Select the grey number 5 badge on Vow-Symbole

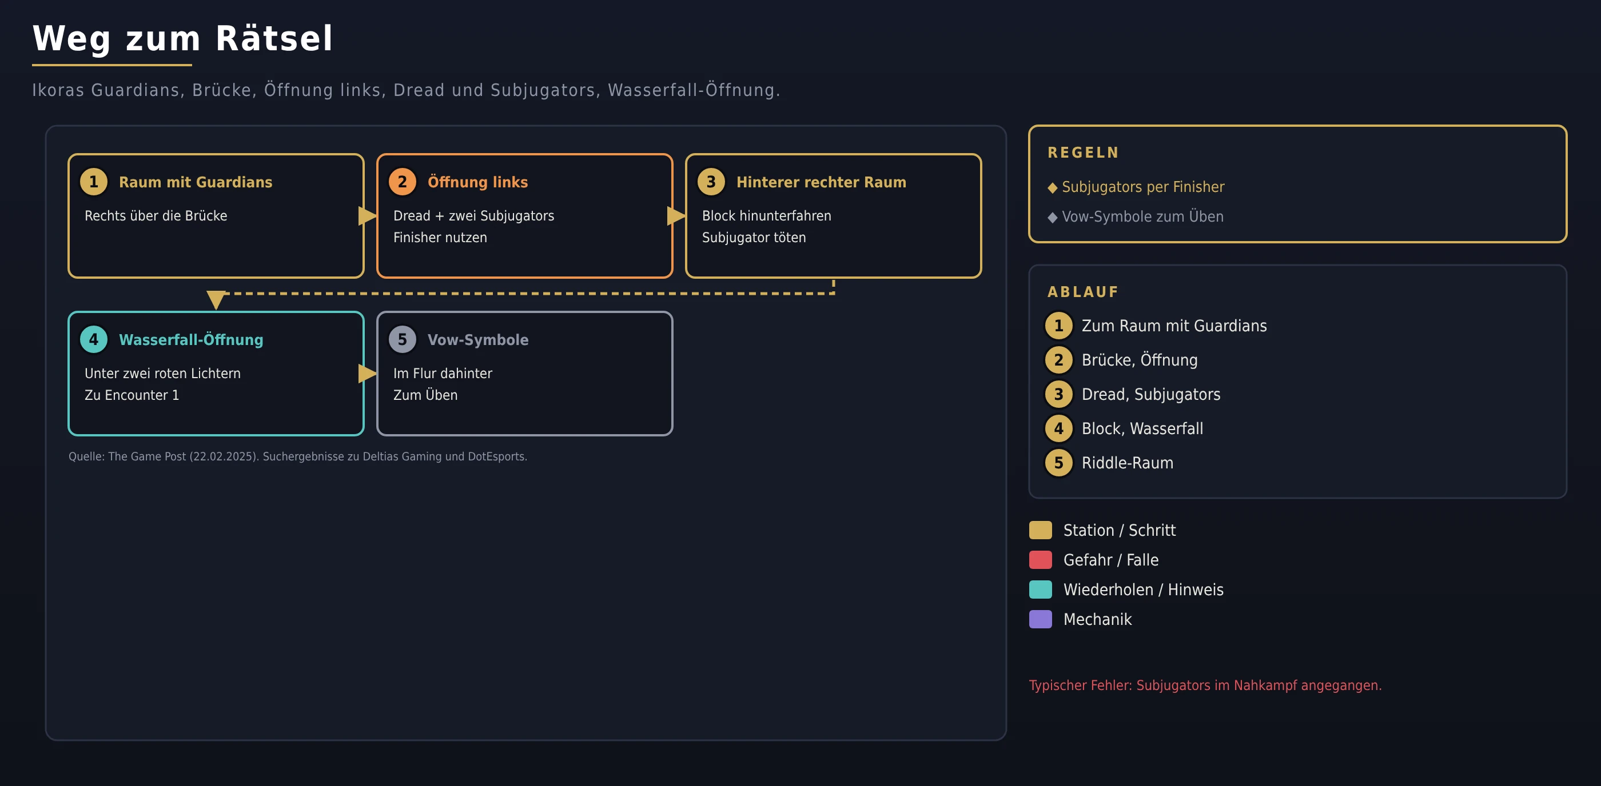(402, 340)
